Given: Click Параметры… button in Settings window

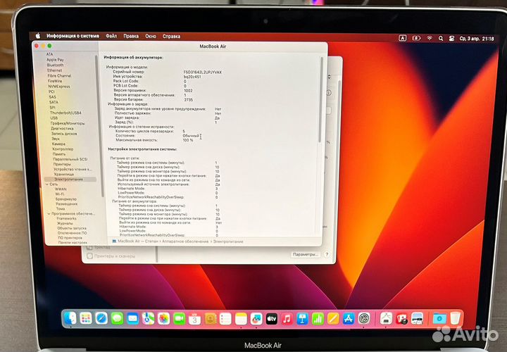Looking at the screenshot, I should [x=305, y=254].
